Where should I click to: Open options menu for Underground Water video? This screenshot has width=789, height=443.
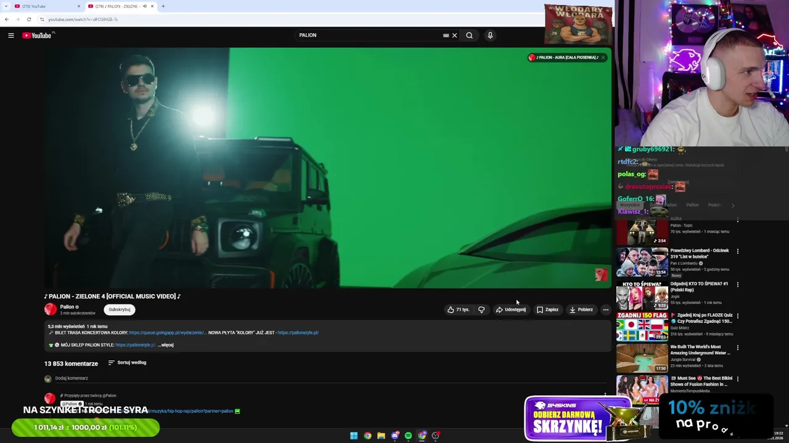coord(738,347)
